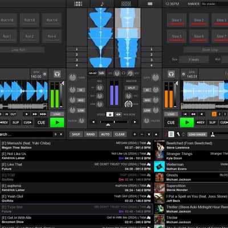Click the left deck CUE▸ button
Screen dimensions: 228x228
[x=27, y=123]
